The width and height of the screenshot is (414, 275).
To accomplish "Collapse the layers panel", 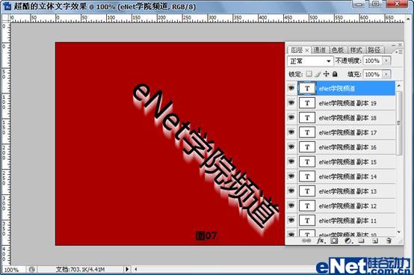I will (x=394, y=45).
